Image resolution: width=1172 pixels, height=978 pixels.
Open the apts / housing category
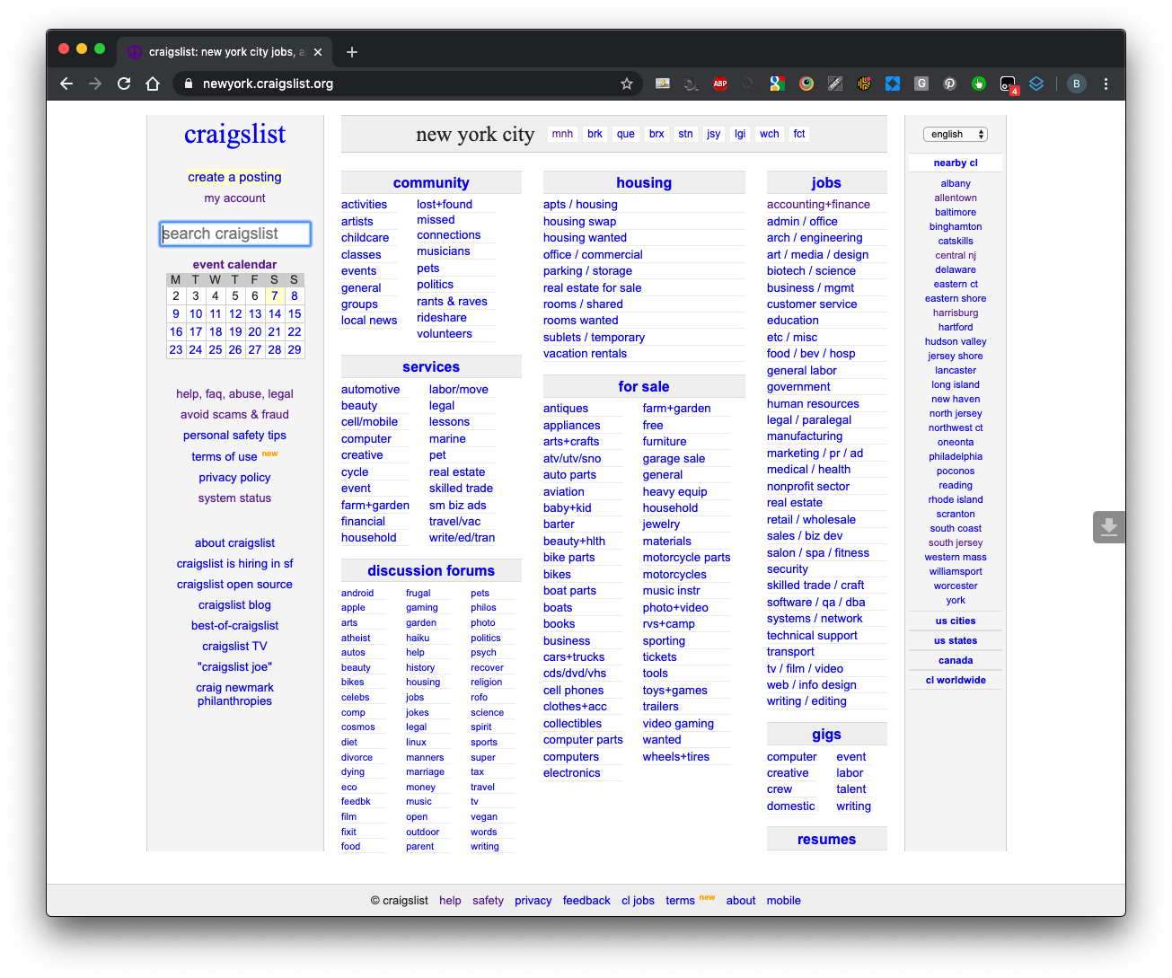pos(580,205)
